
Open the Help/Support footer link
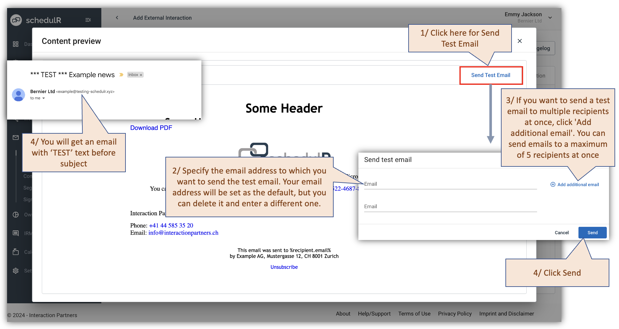(x=374, y=314)
